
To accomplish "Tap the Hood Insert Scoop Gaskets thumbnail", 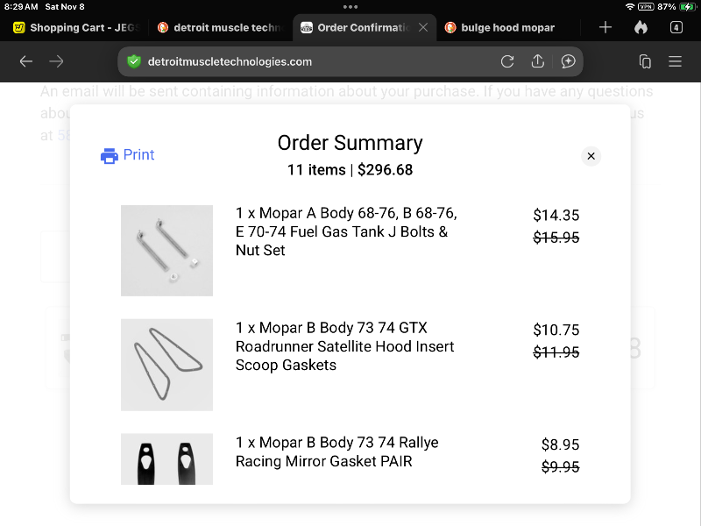I will click(x=166, y=365).
